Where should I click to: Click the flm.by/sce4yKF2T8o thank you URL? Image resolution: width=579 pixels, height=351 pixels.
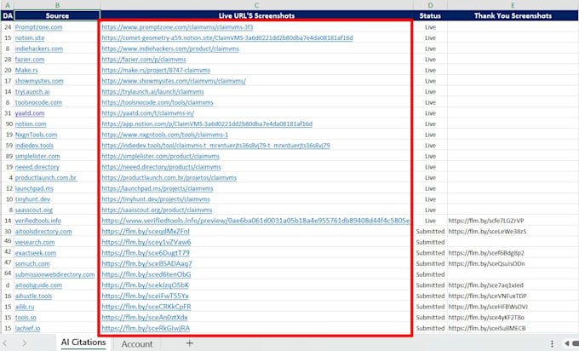click(486, 317)
